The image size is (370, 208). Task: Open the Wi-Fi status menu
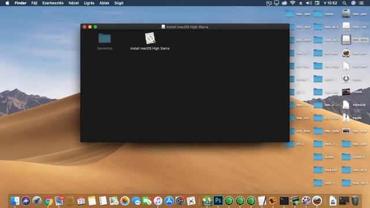coord(293,3)
